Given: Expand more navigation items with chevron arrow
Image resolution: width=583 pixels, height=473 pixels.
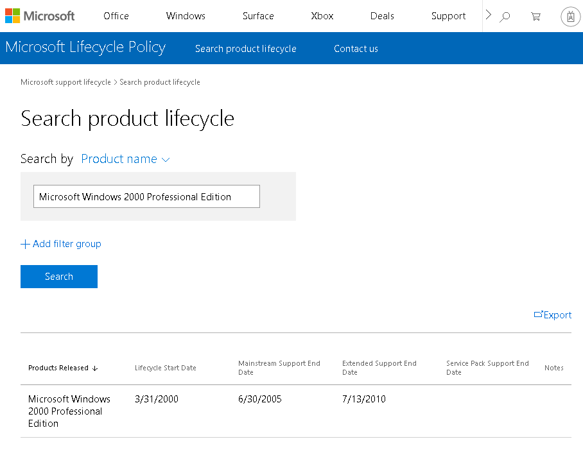Looking at the screenshot, I should tap(489, 15).
